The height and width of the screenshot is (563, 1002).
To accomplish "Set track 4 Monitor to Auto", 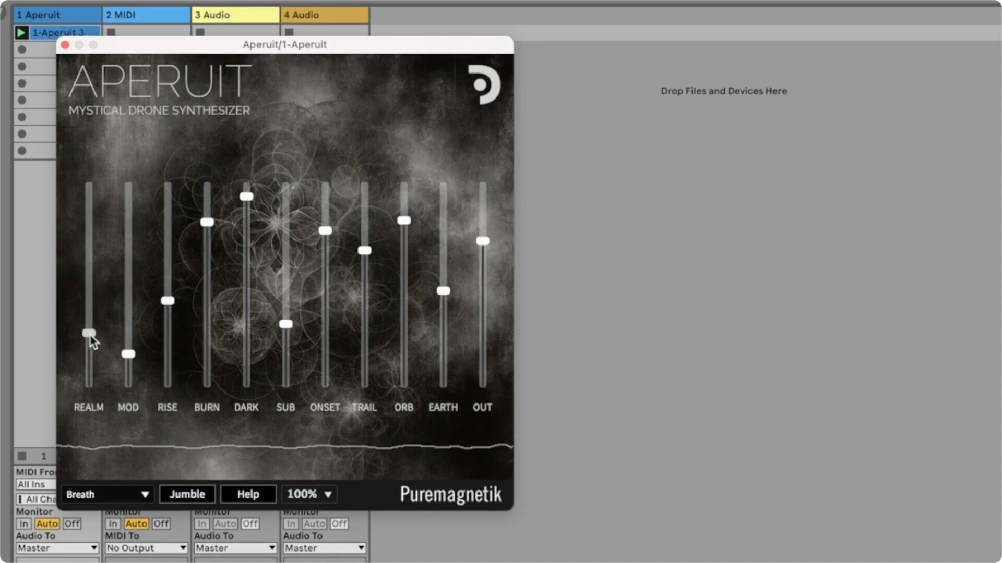I will [x=315, y=523].
